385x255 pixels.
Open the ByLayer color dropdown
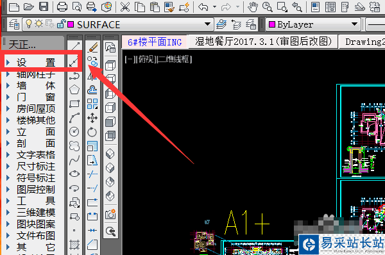354,24
